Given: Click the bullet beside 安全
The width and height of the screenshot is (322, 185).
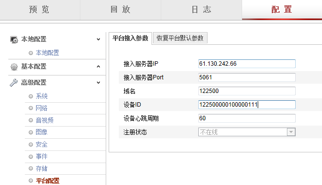Looking at the screenshot, I should (31, 145).
